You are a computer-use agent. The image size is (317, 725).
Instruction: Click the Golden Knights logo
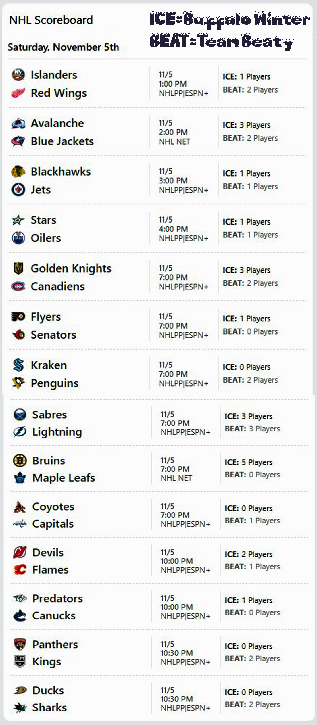point(18,268)
